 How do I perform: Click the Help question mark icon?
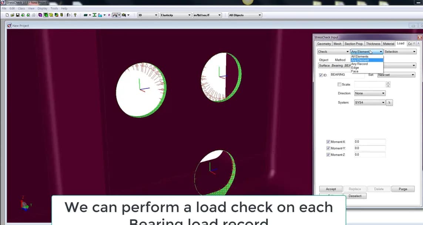[x=76, y=15]
